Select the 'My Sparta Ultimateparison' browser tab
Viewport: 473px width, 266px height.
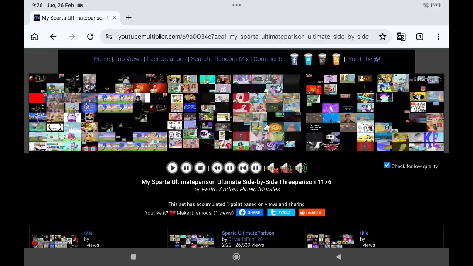(x=75, y=18)
